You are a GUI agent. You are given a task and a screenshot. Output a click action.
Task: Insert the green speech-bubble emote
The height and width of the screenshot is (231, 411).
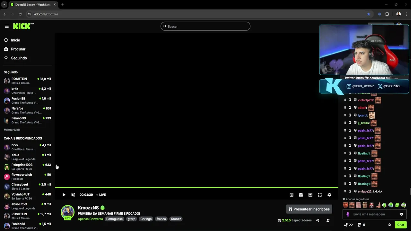397,205
